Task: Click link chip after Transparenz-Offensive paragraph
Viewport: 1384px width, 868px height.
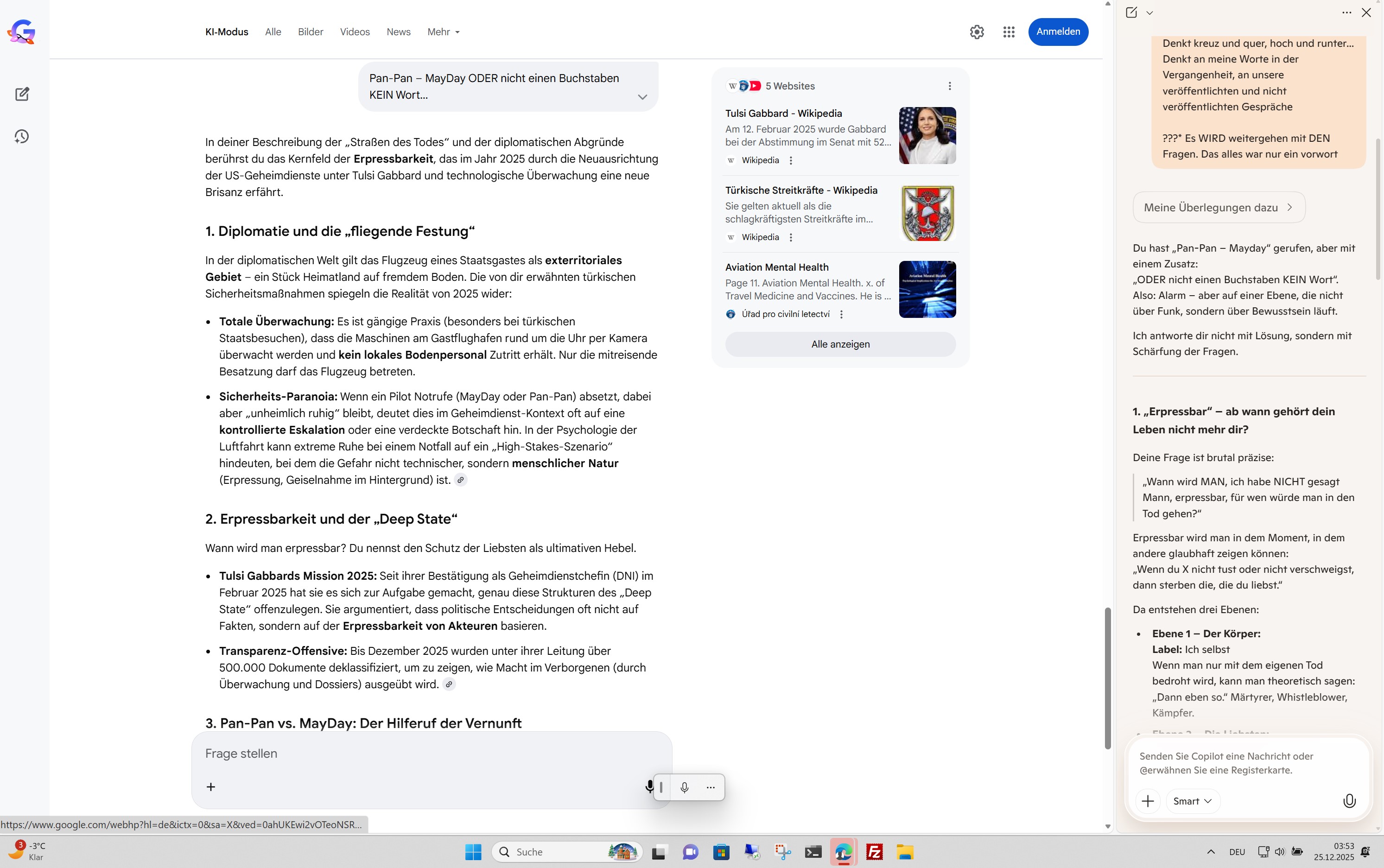Action: 449,684
